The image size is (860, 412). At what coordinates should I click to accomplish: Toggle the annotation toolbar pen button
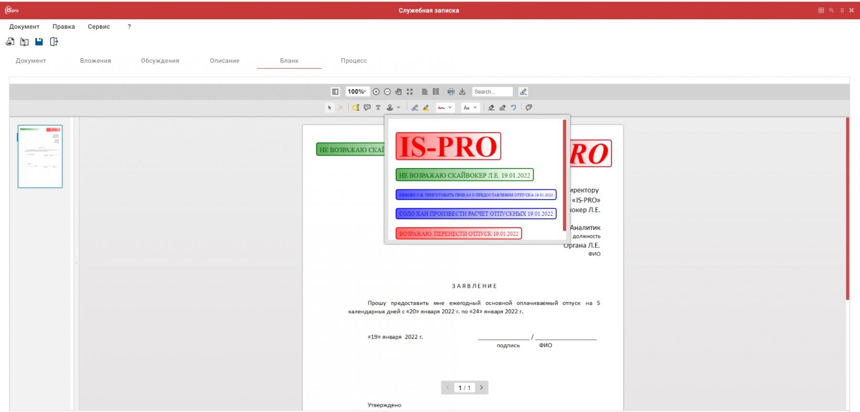click(523, 92)
